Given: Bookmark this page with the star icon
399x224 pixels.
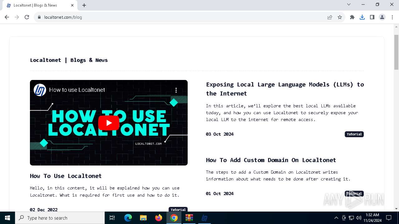Looking at the screenshot, I should click(x=340, y=17).
